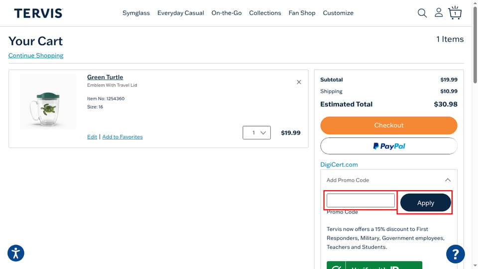Viewport: 478px width, 269px height.
Task: Open the help question mark bubble
Action: 456,254
